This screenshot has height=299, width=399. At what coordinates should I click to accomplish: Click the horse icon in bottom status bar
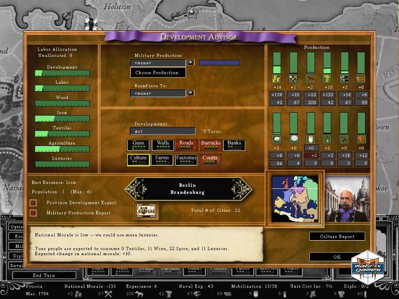tap(139, 294)
